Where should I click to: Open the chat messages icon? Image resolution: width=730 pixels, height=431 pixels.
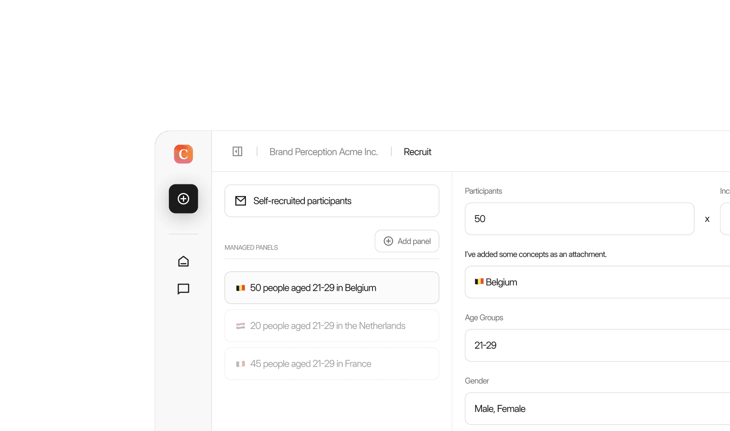(x=183, y=289)
